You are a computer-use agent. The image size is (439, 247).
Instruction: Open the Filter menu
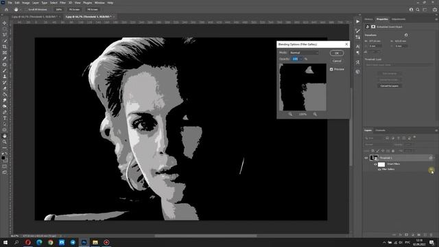[62, 3]
